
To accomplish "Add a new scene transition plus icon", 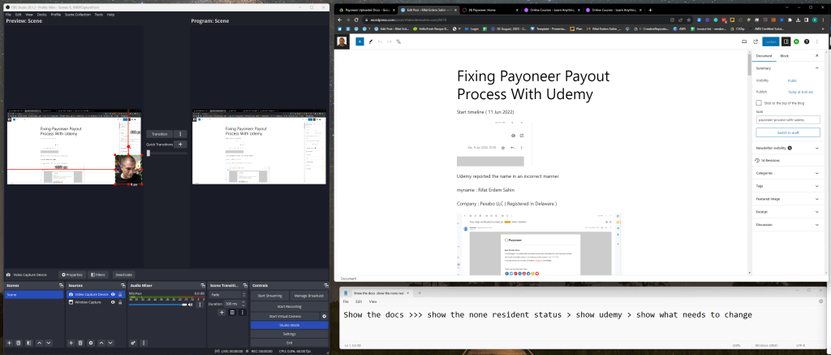I will (222, 313).
